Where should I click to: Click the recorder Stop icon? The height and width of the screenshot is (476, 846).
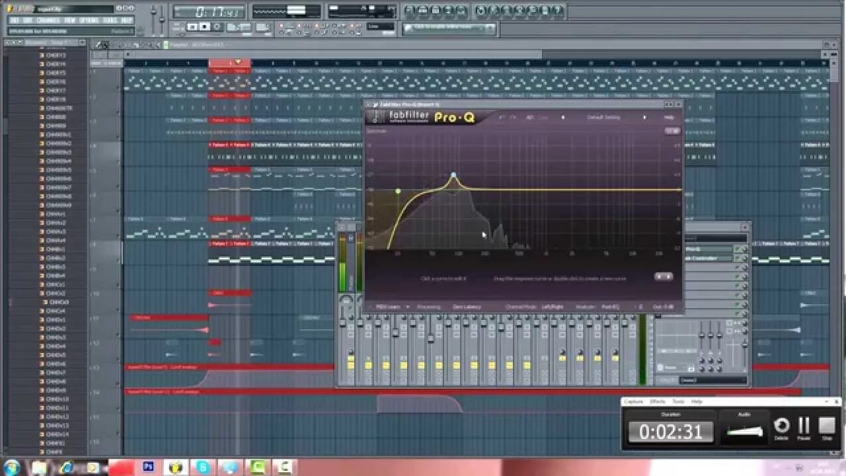pyautogui.click(x=827, y=425)
